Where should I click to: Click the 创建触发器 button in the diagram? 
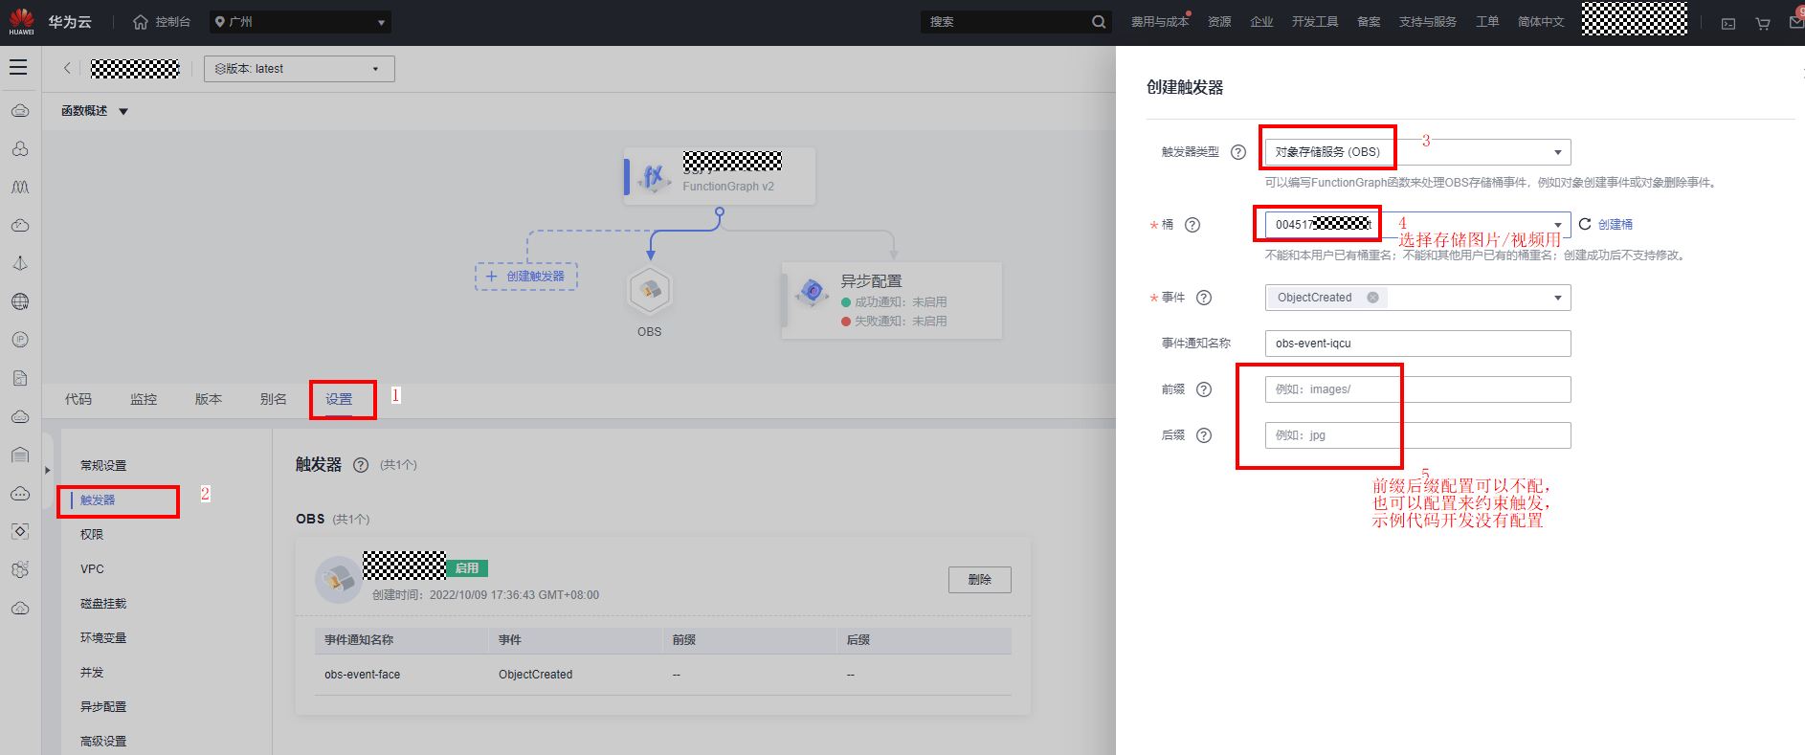coord(526,277)
